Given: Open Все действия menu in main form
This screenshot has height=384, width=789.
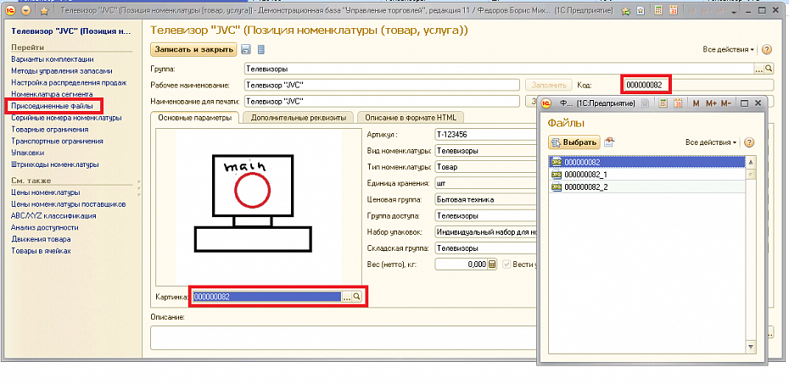Looking at the screenshot, I should coord(729,50).
